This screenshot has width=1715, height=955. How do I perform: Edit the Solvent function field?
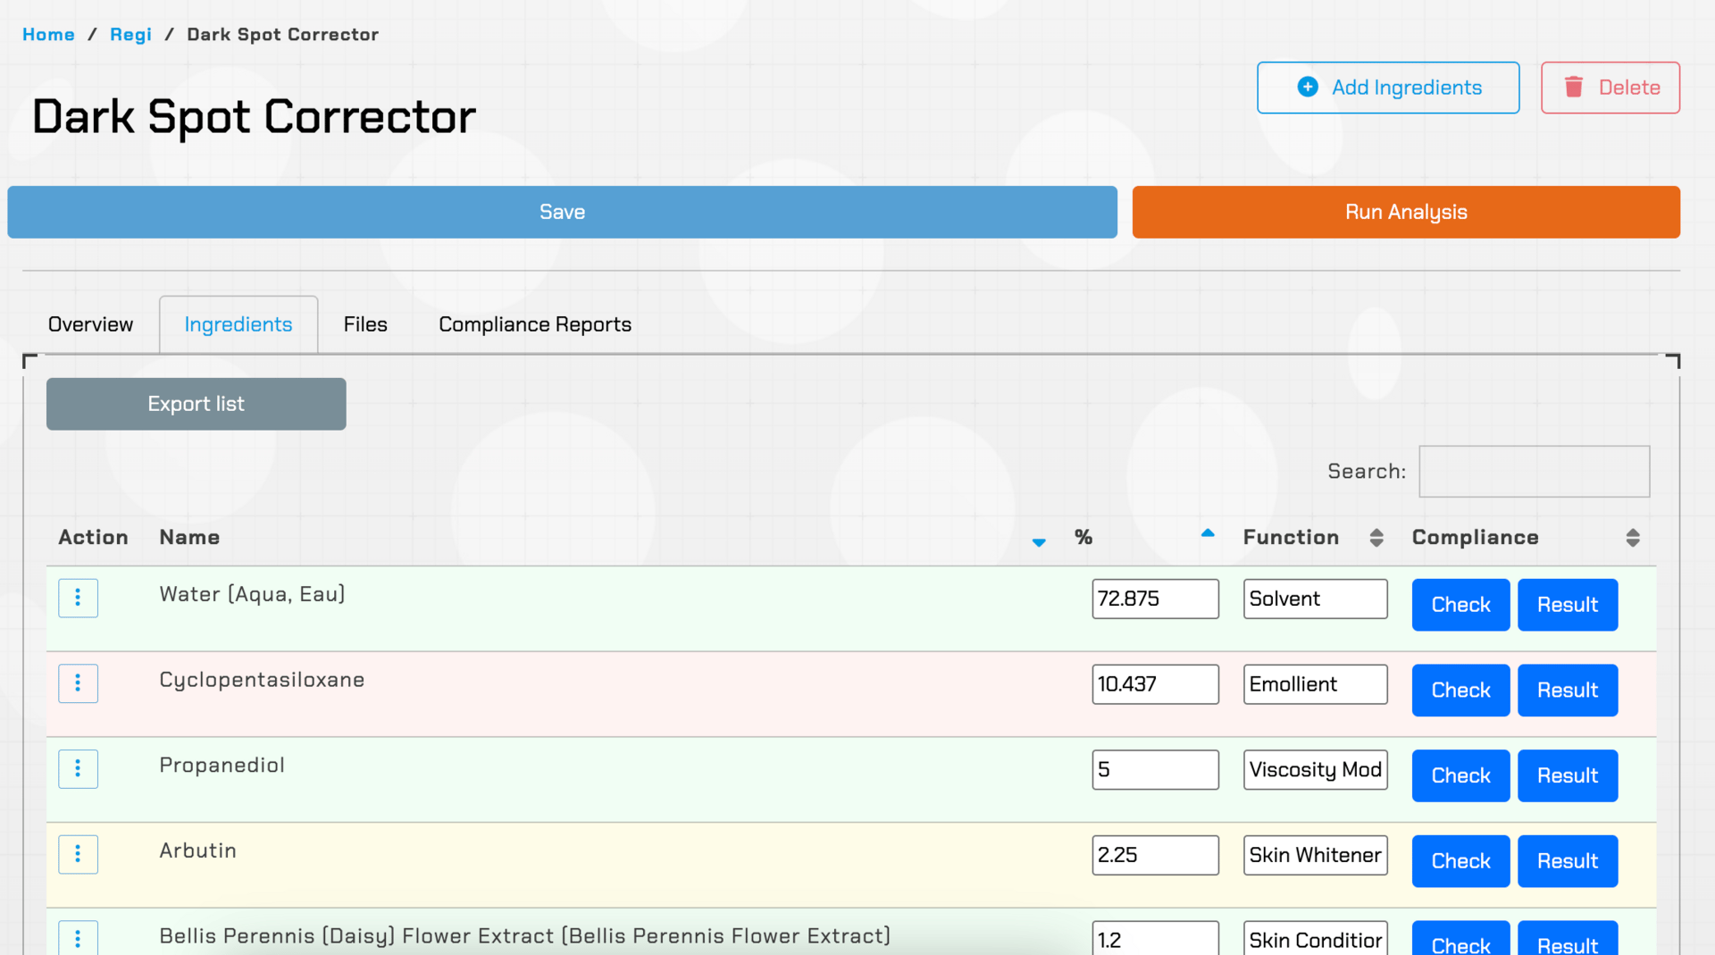pyautogui.click(x=1315, y=599)
